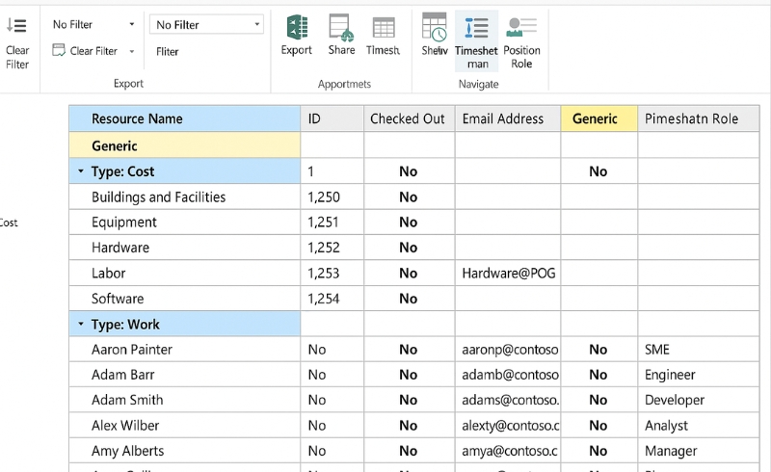
Task: Select the Buildings and Facilities resource
Action: point(158,197)
